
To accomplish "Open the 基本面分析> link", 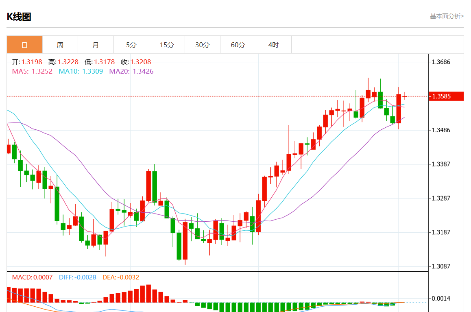I will tap(447, 16).
